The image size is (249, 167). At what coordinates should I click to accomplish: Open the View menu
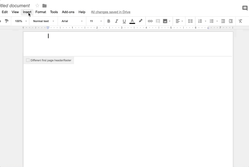tap(15, 12)
